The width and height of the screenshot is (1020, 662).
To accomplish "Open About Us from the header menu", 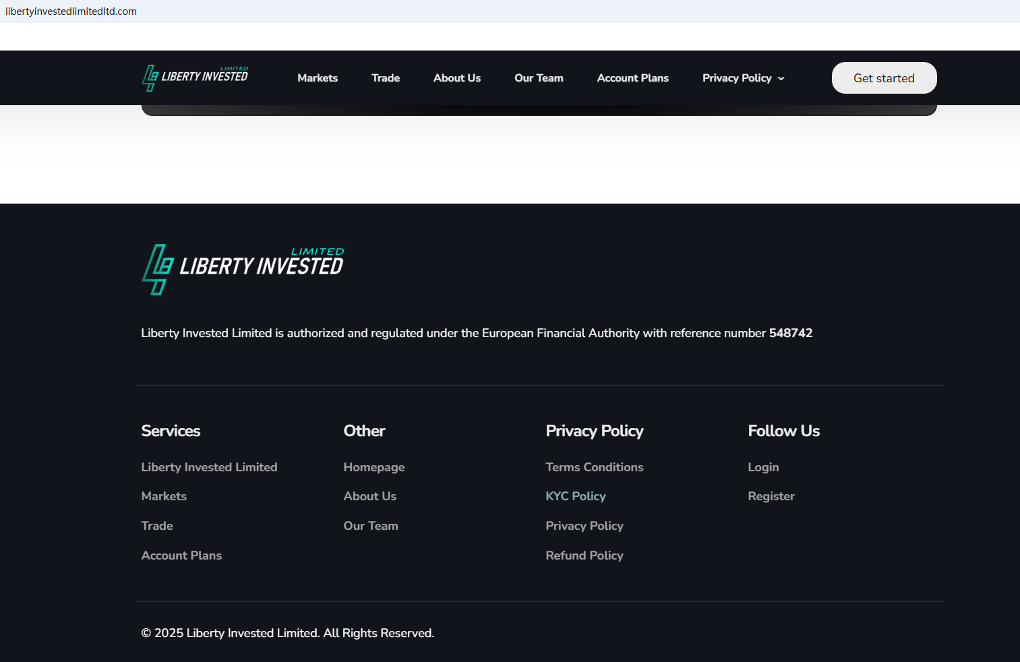I will pos(457,78).
